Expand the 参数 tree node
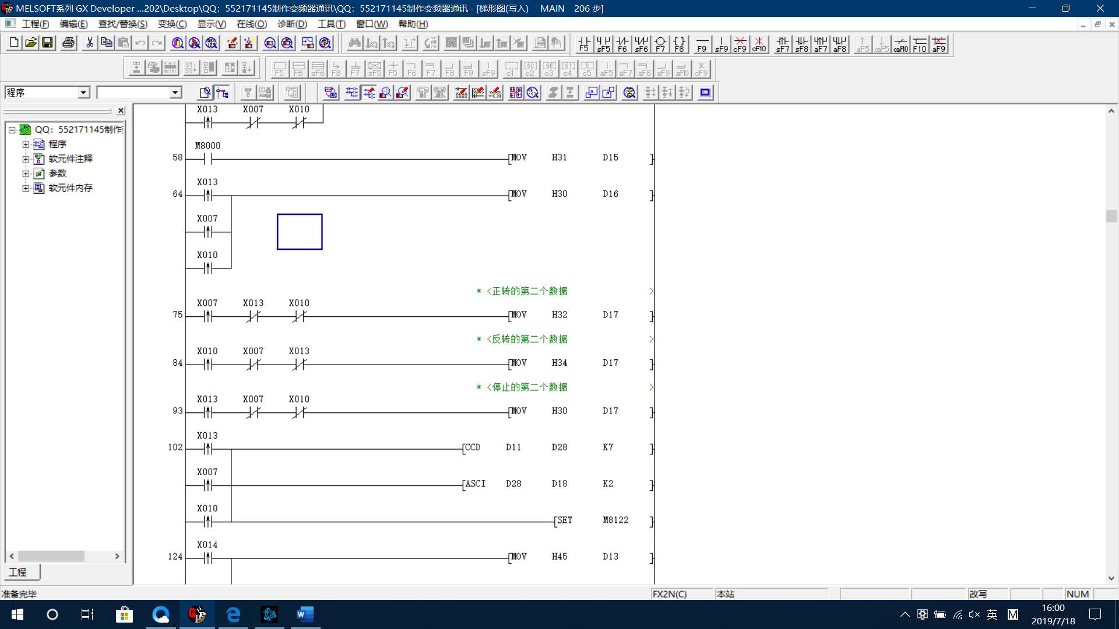1119x629 pixels. tap(26, 174)
